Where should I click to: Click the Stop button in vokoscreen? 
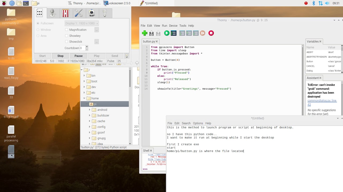coord(60,56)
